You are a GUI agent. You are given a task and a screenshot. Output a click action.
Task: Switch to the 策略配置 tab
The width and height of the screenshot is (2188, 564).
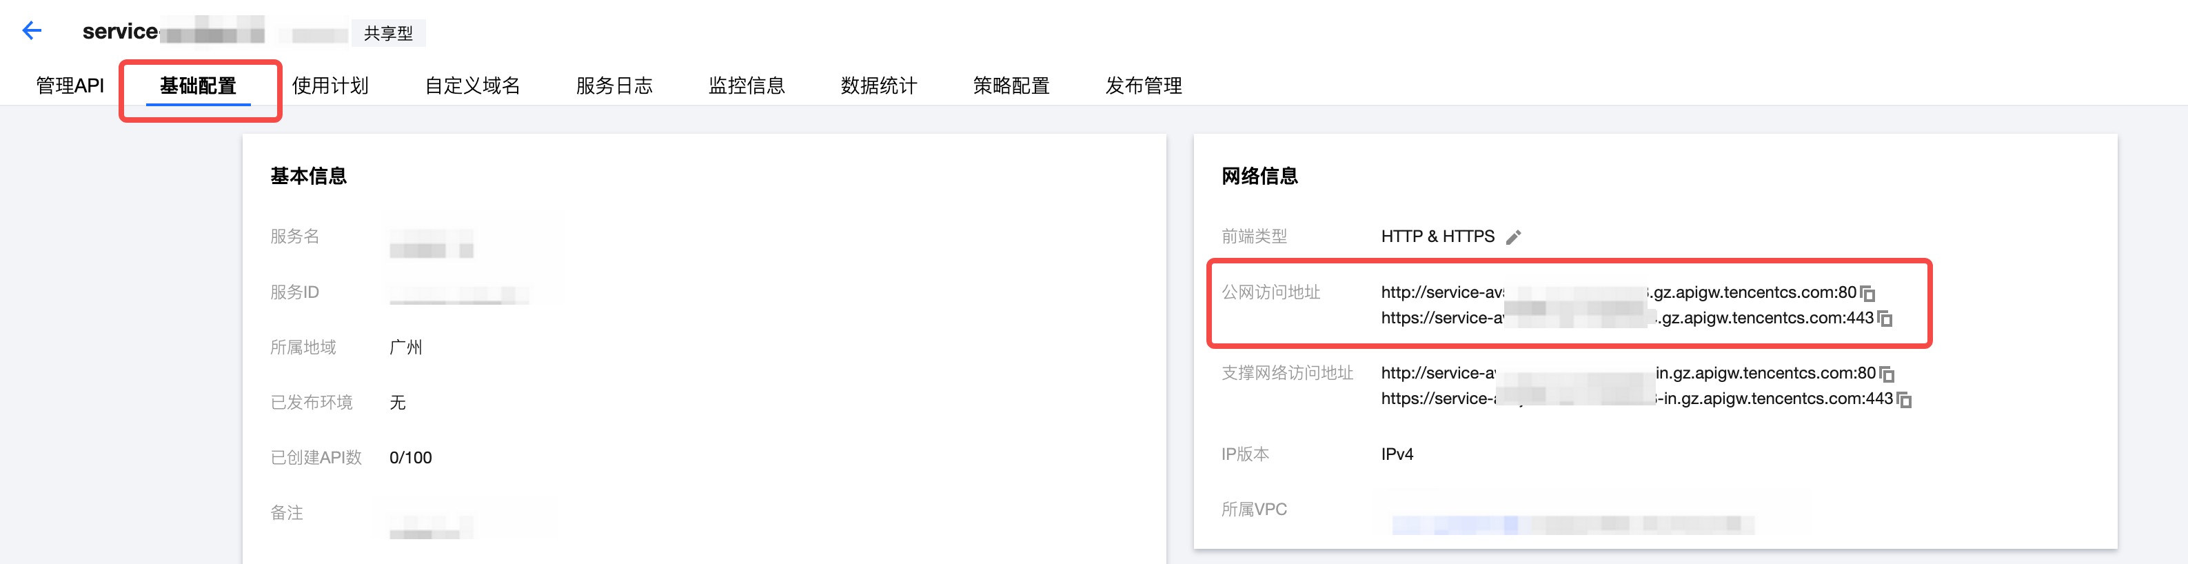(1011, 85)
